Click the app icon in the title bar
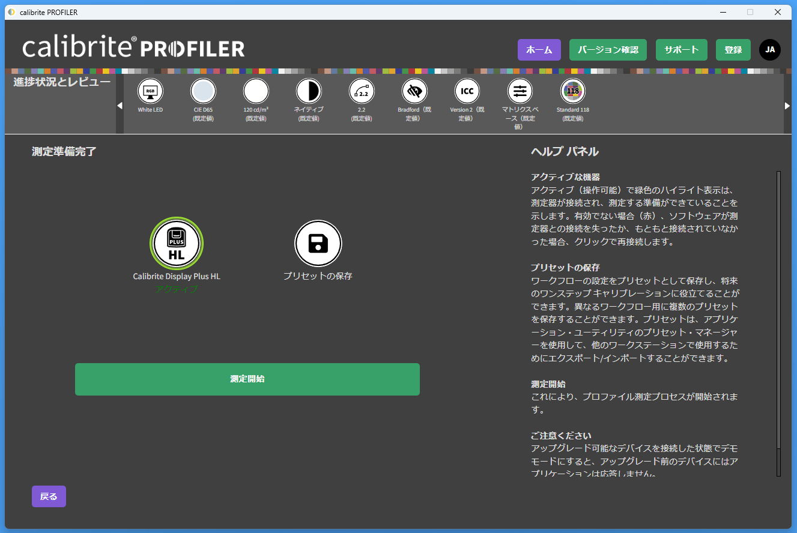797x533 pixels. (11, 12)
